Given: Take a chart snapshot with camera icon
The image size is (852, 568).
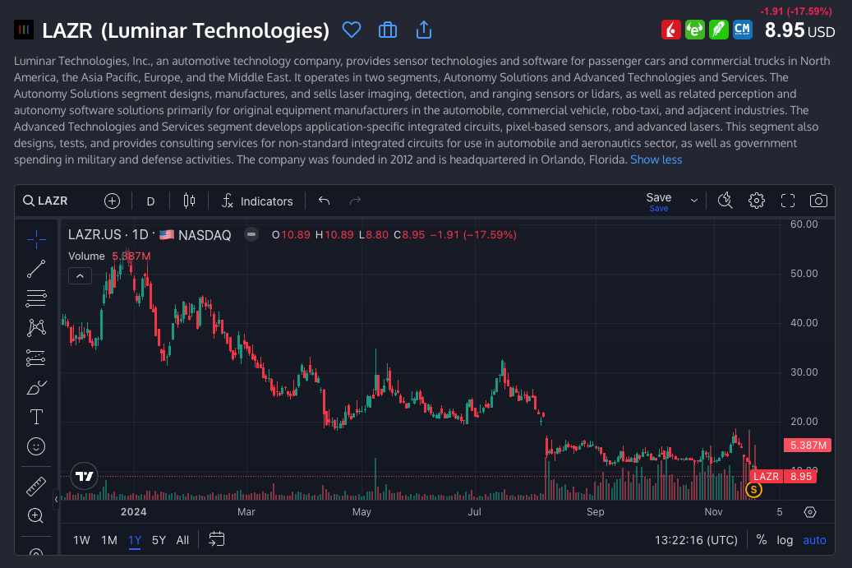Looking at the screenshot, I should pyautogui.click(x=819, y=201).
